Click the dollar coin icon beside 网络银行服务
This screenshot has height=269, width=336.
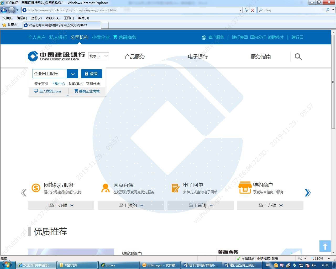36,188
